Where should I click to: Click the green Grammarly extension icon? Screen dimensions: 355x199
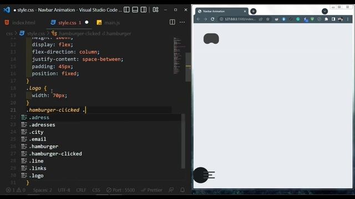point(298,19)
